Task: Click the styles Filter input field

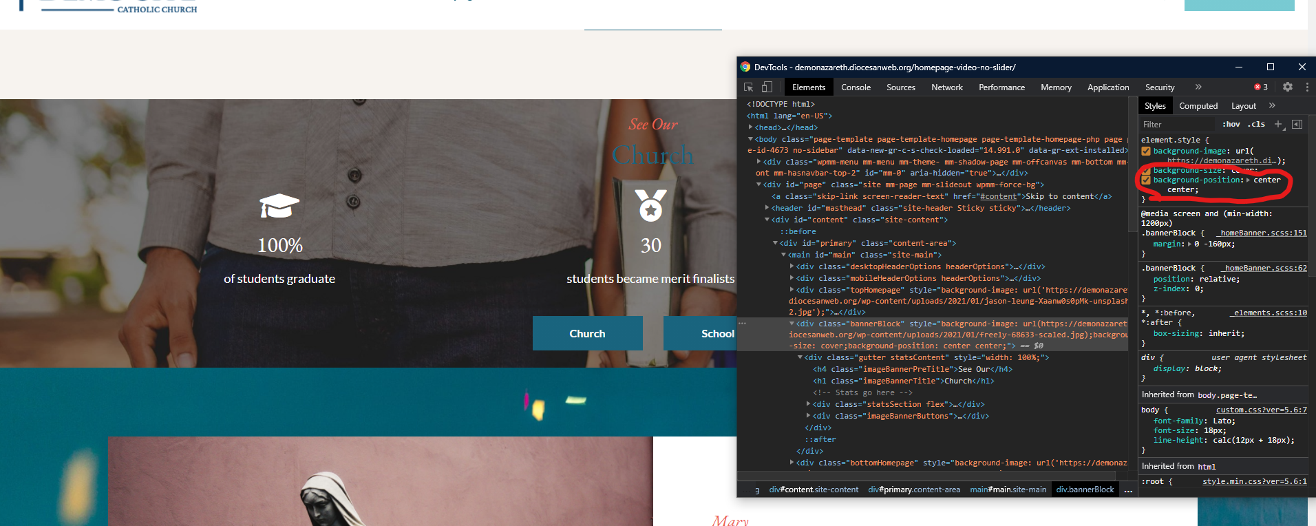Action: pyautogui.click(x=1177, y=125)
